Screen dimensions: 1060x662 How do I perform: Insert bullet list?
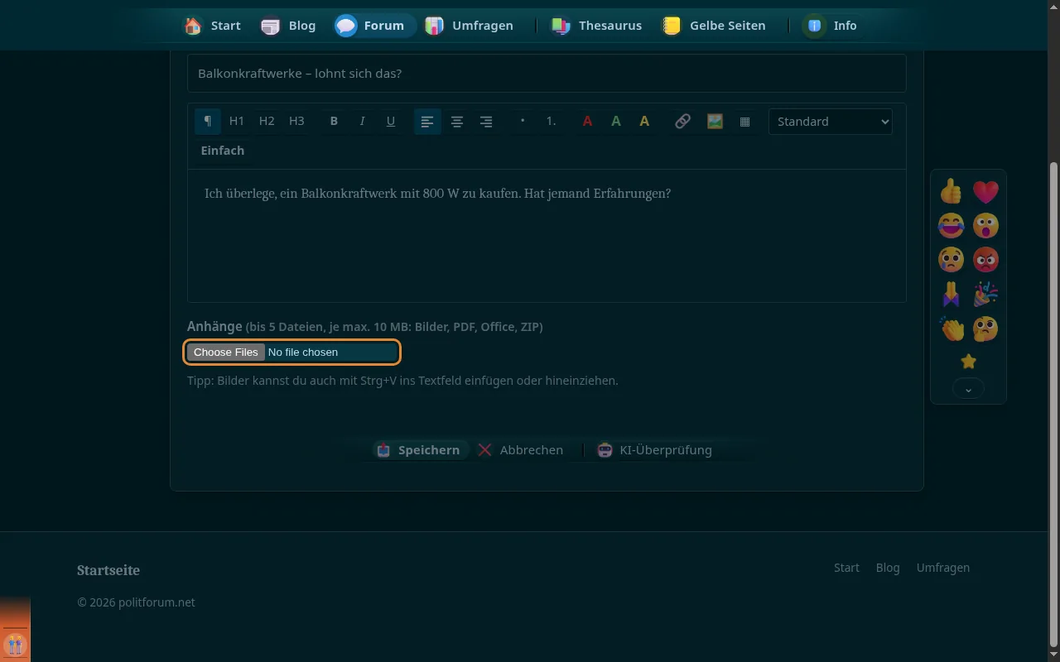coord(523,121)
